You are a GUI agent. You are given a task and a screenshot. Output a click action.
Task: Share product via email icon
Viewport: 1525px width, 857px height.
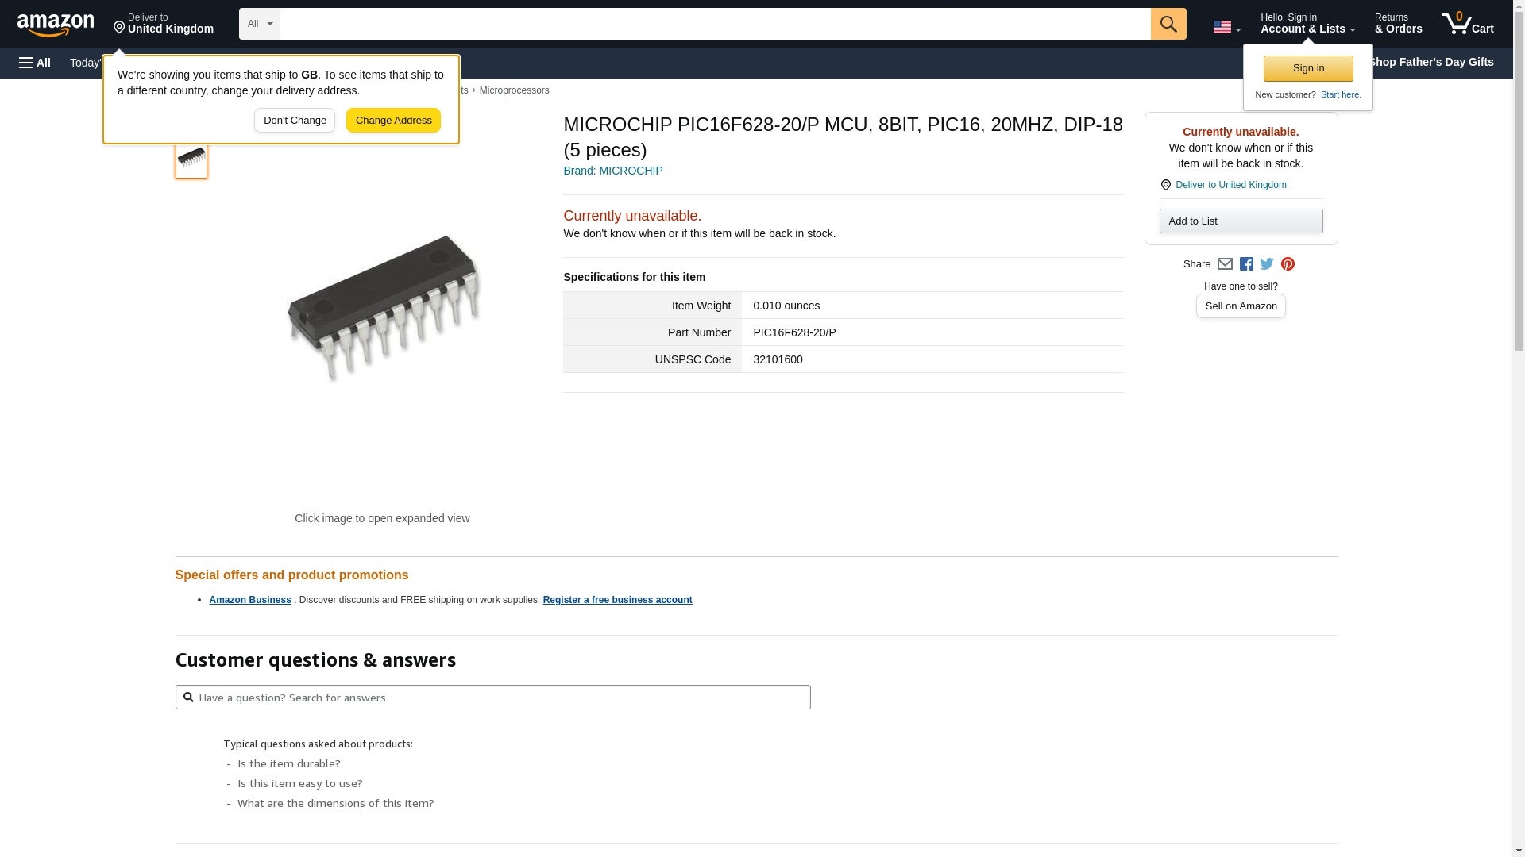click(x=1225, y=264)
